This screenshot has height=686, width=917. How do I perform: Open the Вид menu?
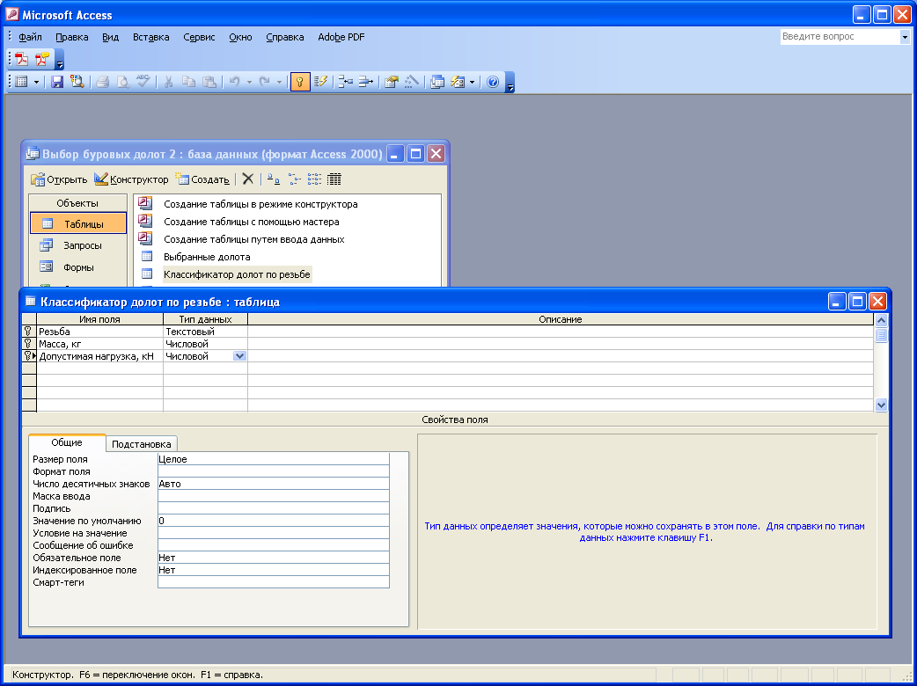click(x=111, y=37)
